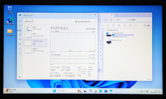This screenshot has height=99, width=166.
Task: Select the GPU 0 performance entry
Action: 35,51
